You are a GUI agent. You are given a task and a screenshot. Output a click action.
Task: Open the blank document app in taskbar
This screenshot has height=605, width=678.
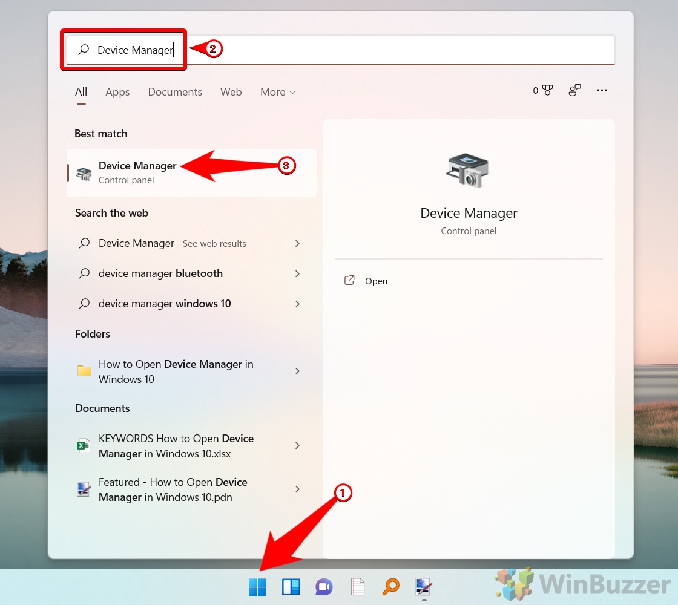(x=358, y=587)
